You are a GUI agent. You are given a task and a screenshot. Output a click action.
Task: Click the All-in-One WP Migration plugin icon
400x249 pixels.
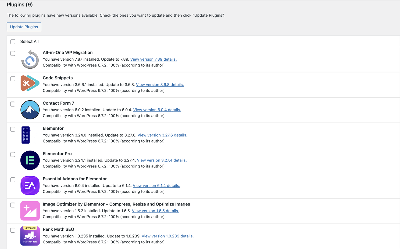[x=30, y=59]
